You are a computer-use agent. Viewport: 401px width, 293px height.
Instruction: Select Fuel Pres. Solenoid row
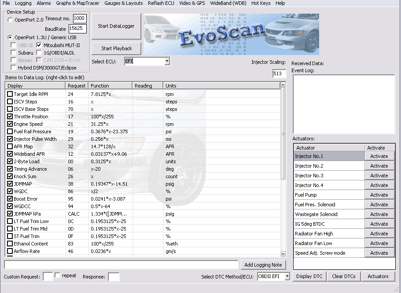[329, 205]
